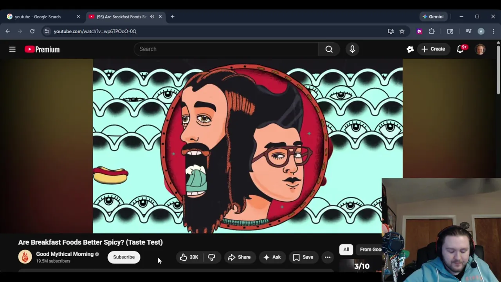Click the video player to pause
Screen dimensions: 501x282
247,146
